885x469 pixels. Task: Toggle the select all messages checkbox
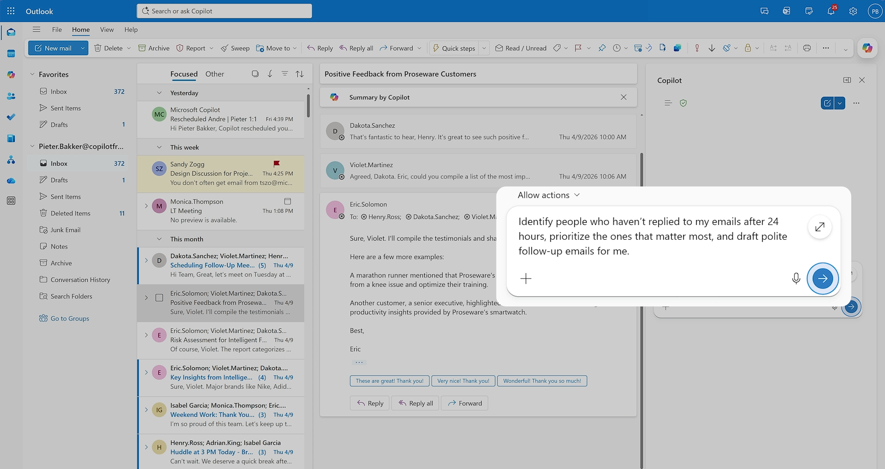point(255,74)
